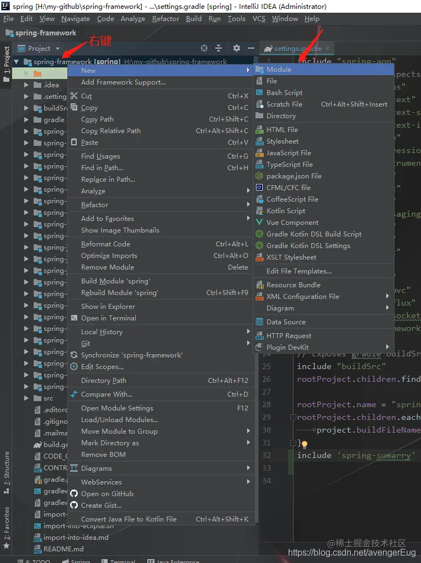Click the Stylesheet CSS icon
Screen dimensions: 421x563
pos(259,141)
